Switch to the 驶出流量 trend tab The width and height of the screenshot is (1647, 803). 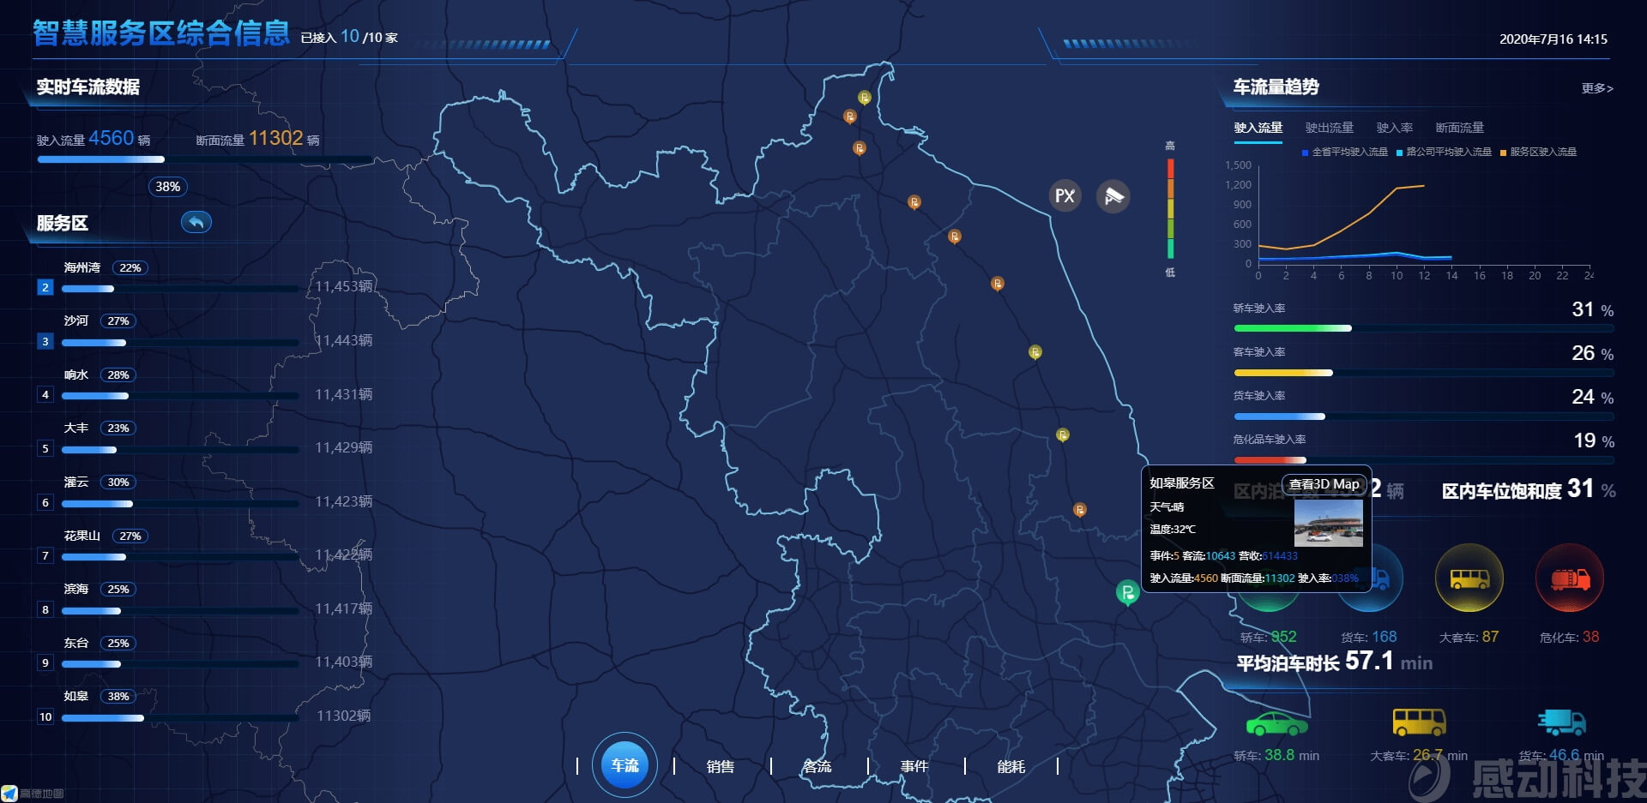[1329, 128]
